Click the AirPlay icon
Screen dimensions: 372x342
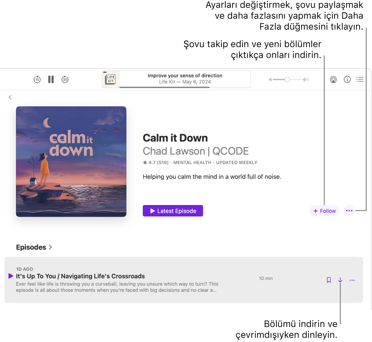pos(333,79)
